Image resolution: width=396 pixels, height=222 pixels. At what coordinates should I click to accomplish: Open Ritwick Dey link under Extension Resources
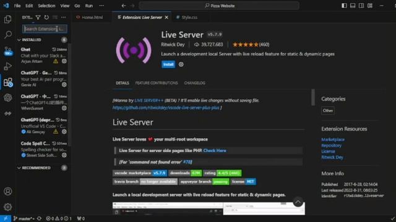332,157
